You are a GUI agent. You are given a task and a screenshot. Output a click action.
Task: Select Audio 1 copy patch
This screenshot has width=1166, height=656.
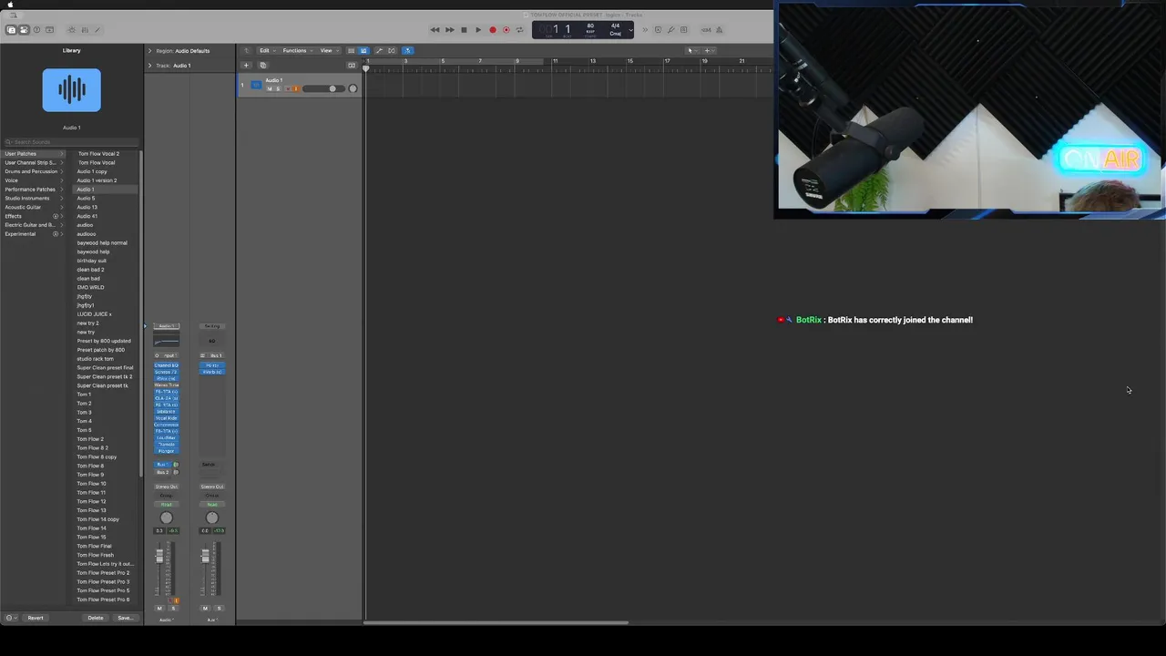(92, 171)
